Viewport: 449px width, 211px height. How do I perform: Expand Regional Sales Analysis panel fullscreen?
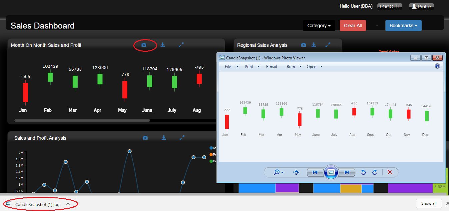coord(328,44)
